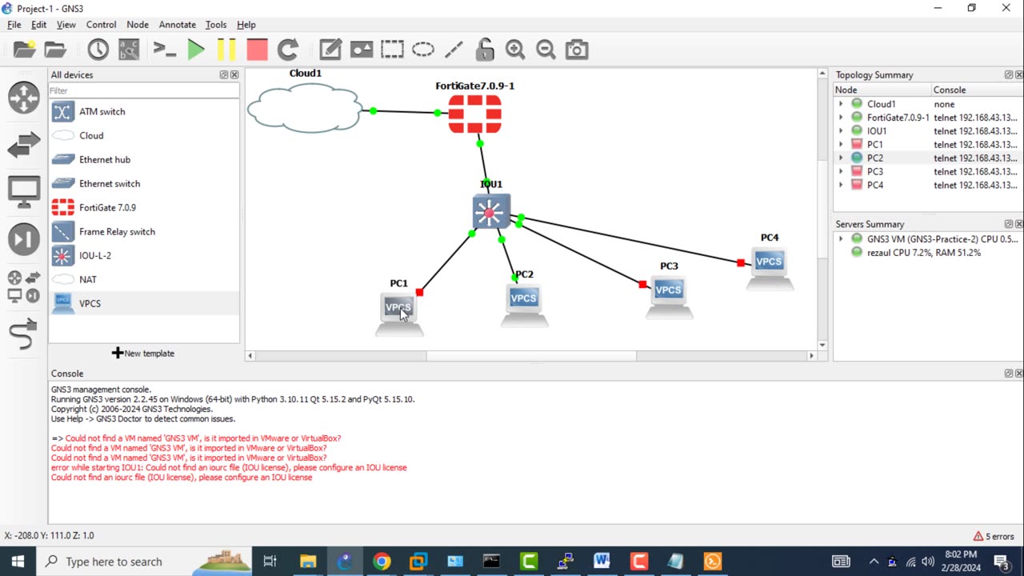The height and width of the screenshot is (576, 1024).
Task: Browse all devices sidebar icon
Action: [x=24, y=286]
